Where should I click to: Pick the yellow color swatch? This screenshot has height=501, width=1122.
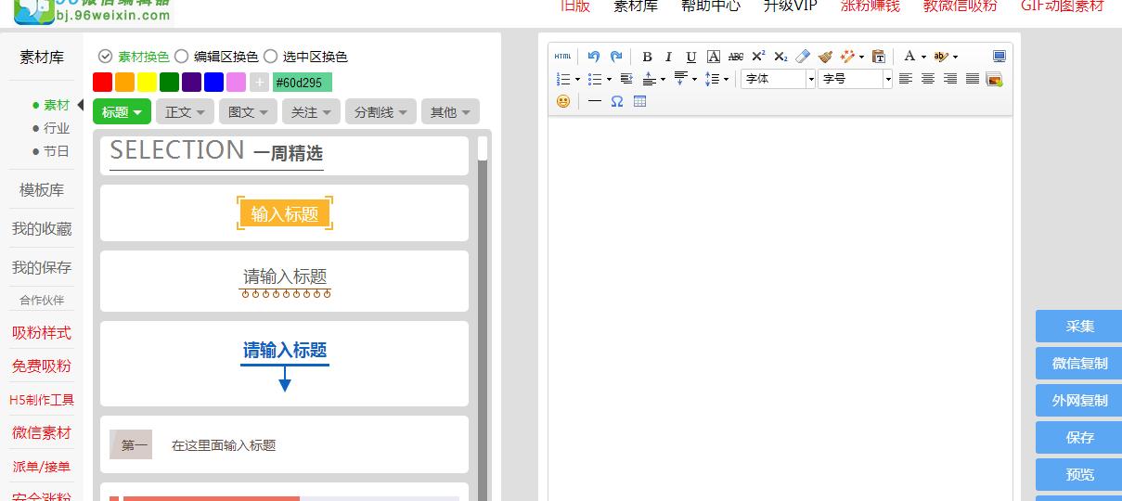tap(147, 83)
